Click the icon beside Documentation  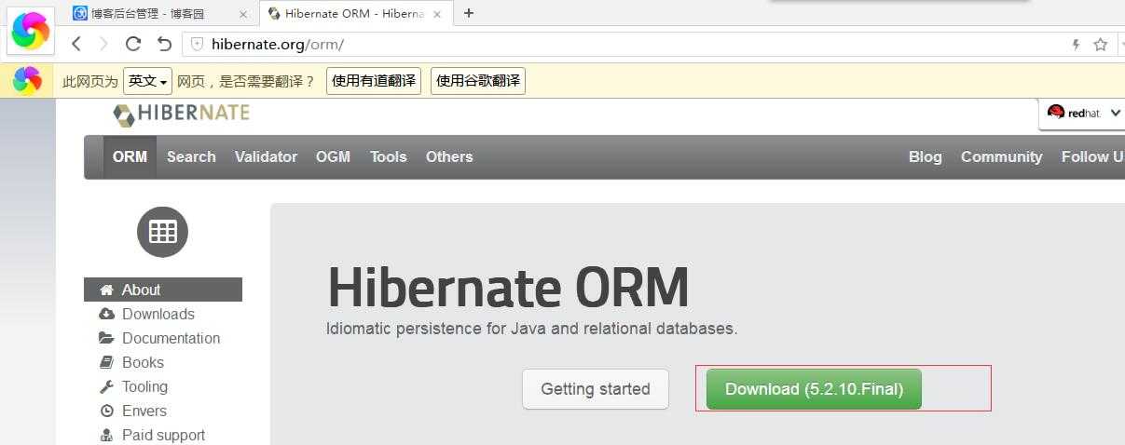(106, 338)
